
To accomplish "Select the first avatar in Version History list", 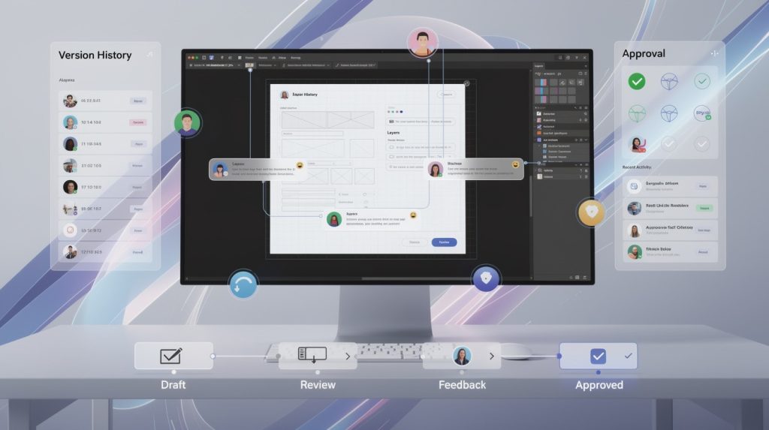I will click(x=70, y=101).
